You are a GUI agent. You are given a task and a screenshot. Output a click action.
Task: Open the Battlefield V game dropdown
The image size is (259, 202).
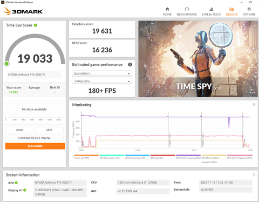pyautogui.click(x=102, y=73)
